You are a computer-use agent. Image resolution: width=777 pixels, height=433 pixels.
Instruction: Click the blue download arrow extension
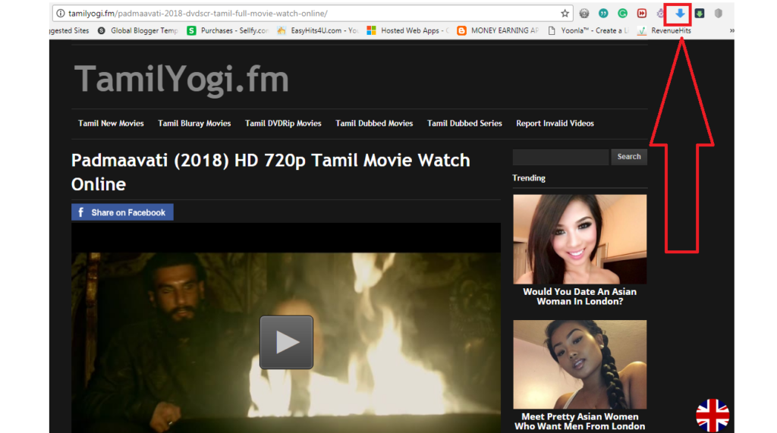[x=680, y=14]
